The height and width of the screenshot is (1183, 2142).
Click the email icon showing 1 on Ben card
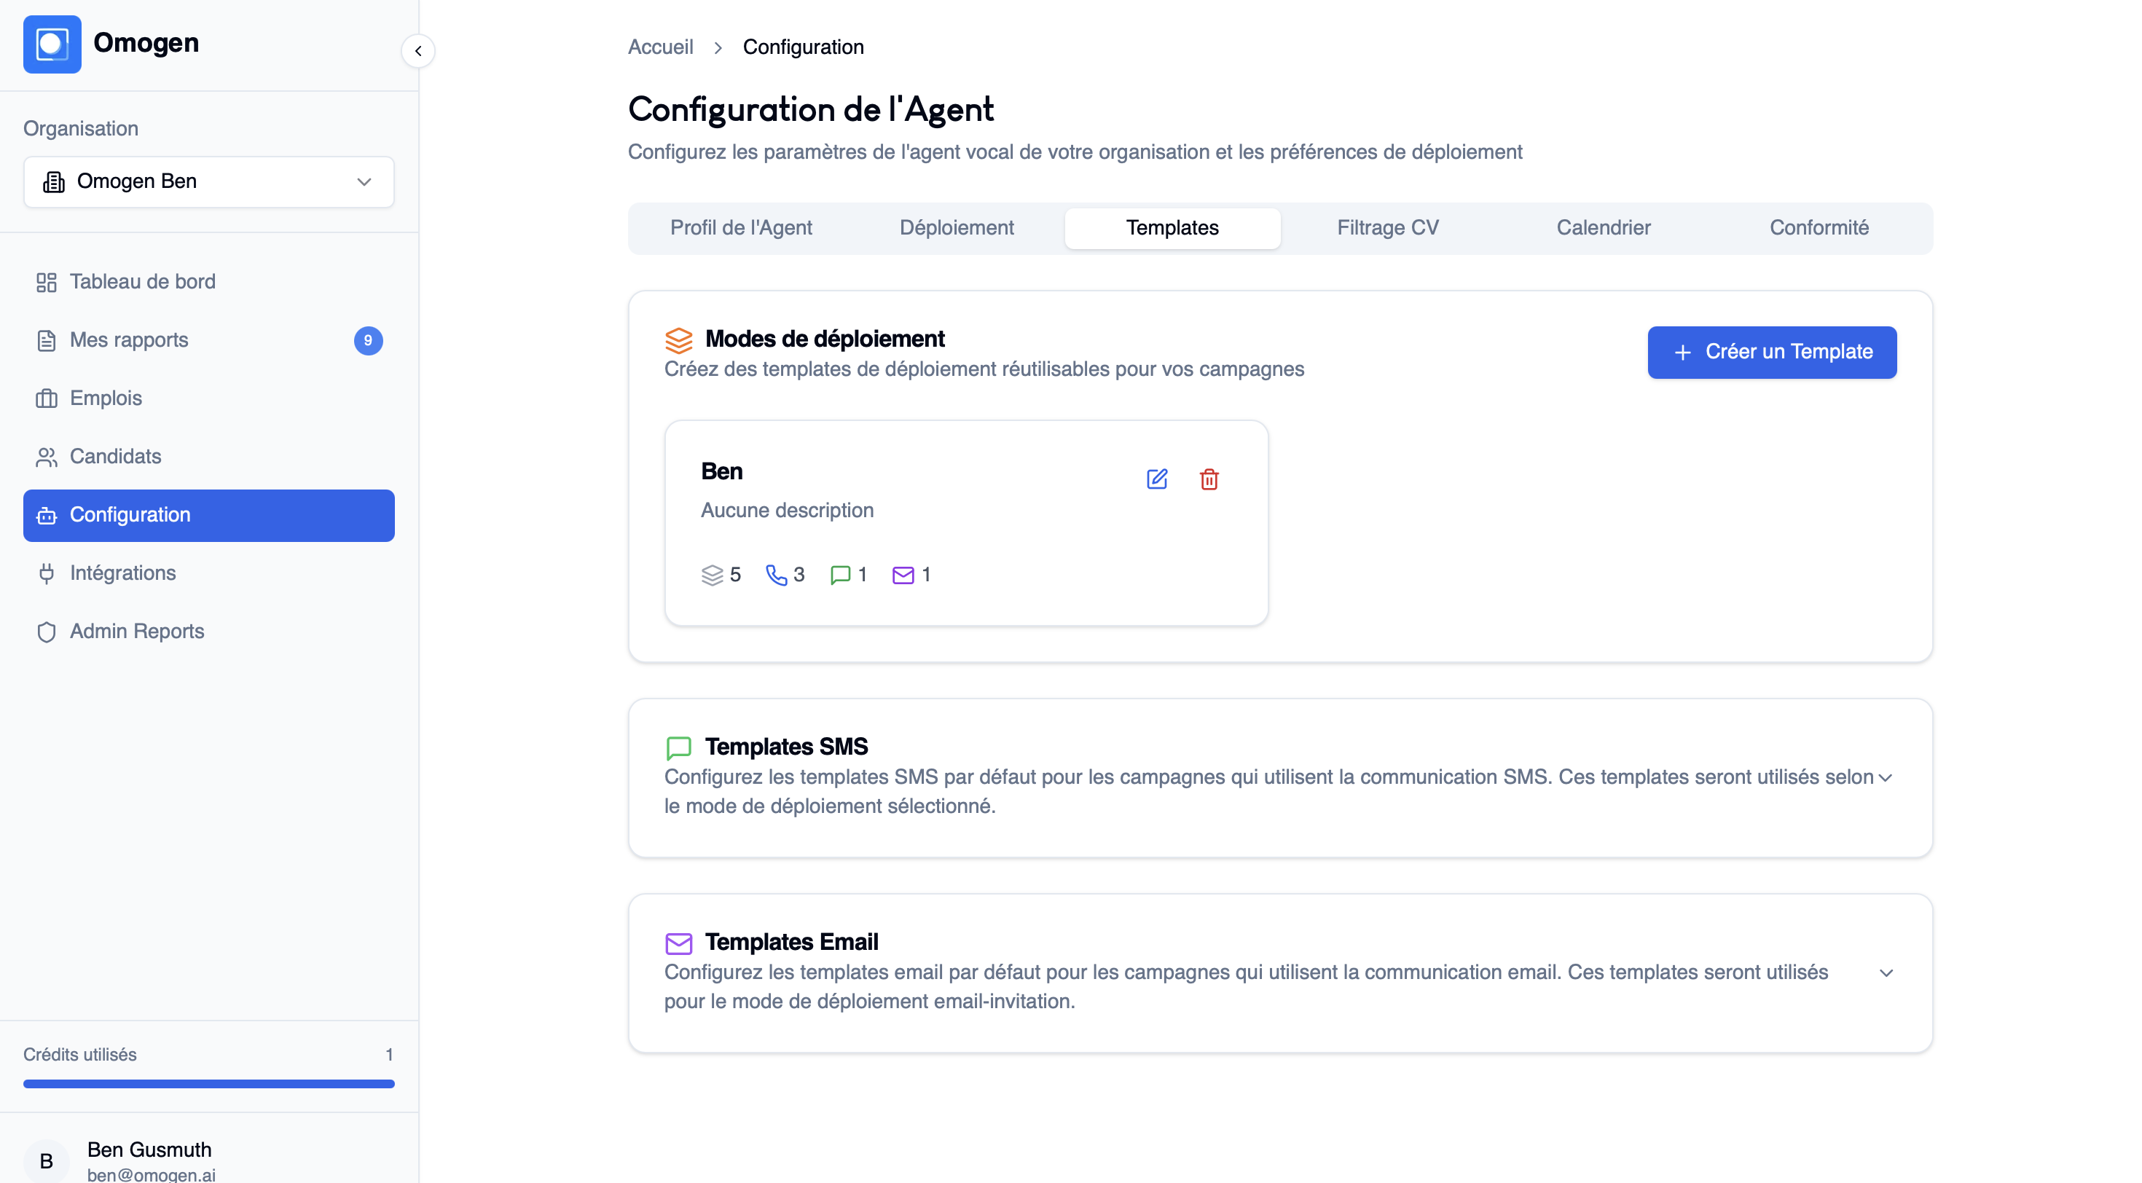tap(903, 575)
